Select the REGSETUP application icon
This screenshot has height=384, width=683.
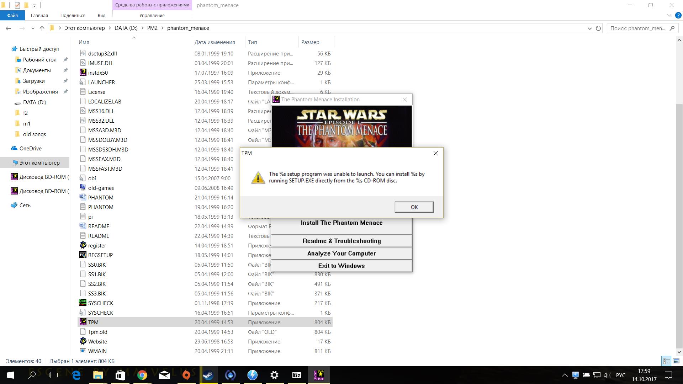click(x=83, y=255)
